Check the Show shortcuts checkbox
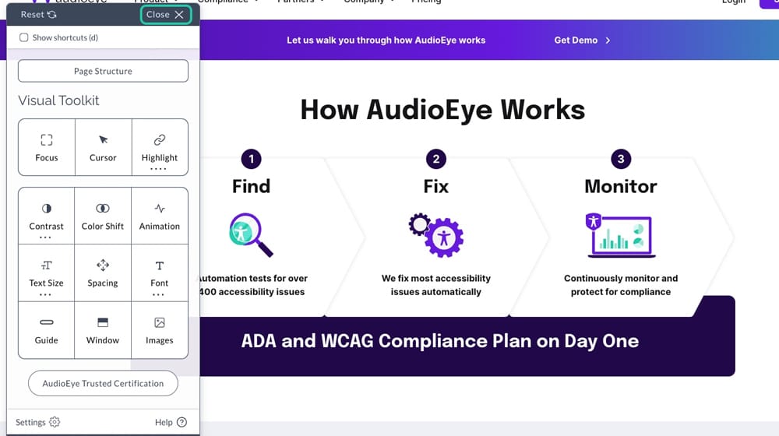Screen dimensions: 779x436 pos(24,37)
